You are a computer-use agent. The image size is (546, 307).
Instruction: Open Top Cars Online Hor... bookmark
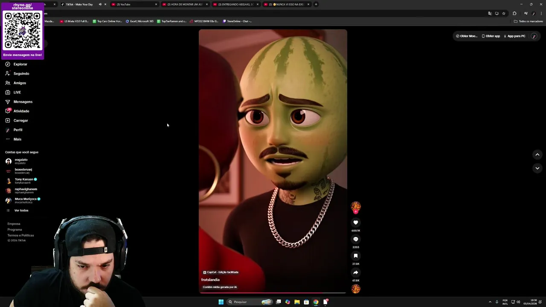click(x=107, y=21)
